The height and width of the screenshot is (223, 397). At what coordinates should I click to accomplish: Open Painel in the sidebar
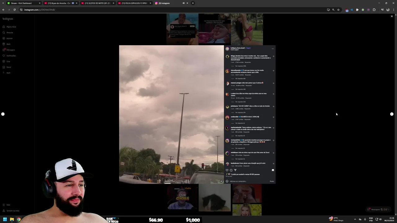(x=7, y=67)
